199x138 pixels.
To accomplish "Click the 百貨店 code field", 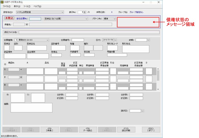I will (7, 48).
